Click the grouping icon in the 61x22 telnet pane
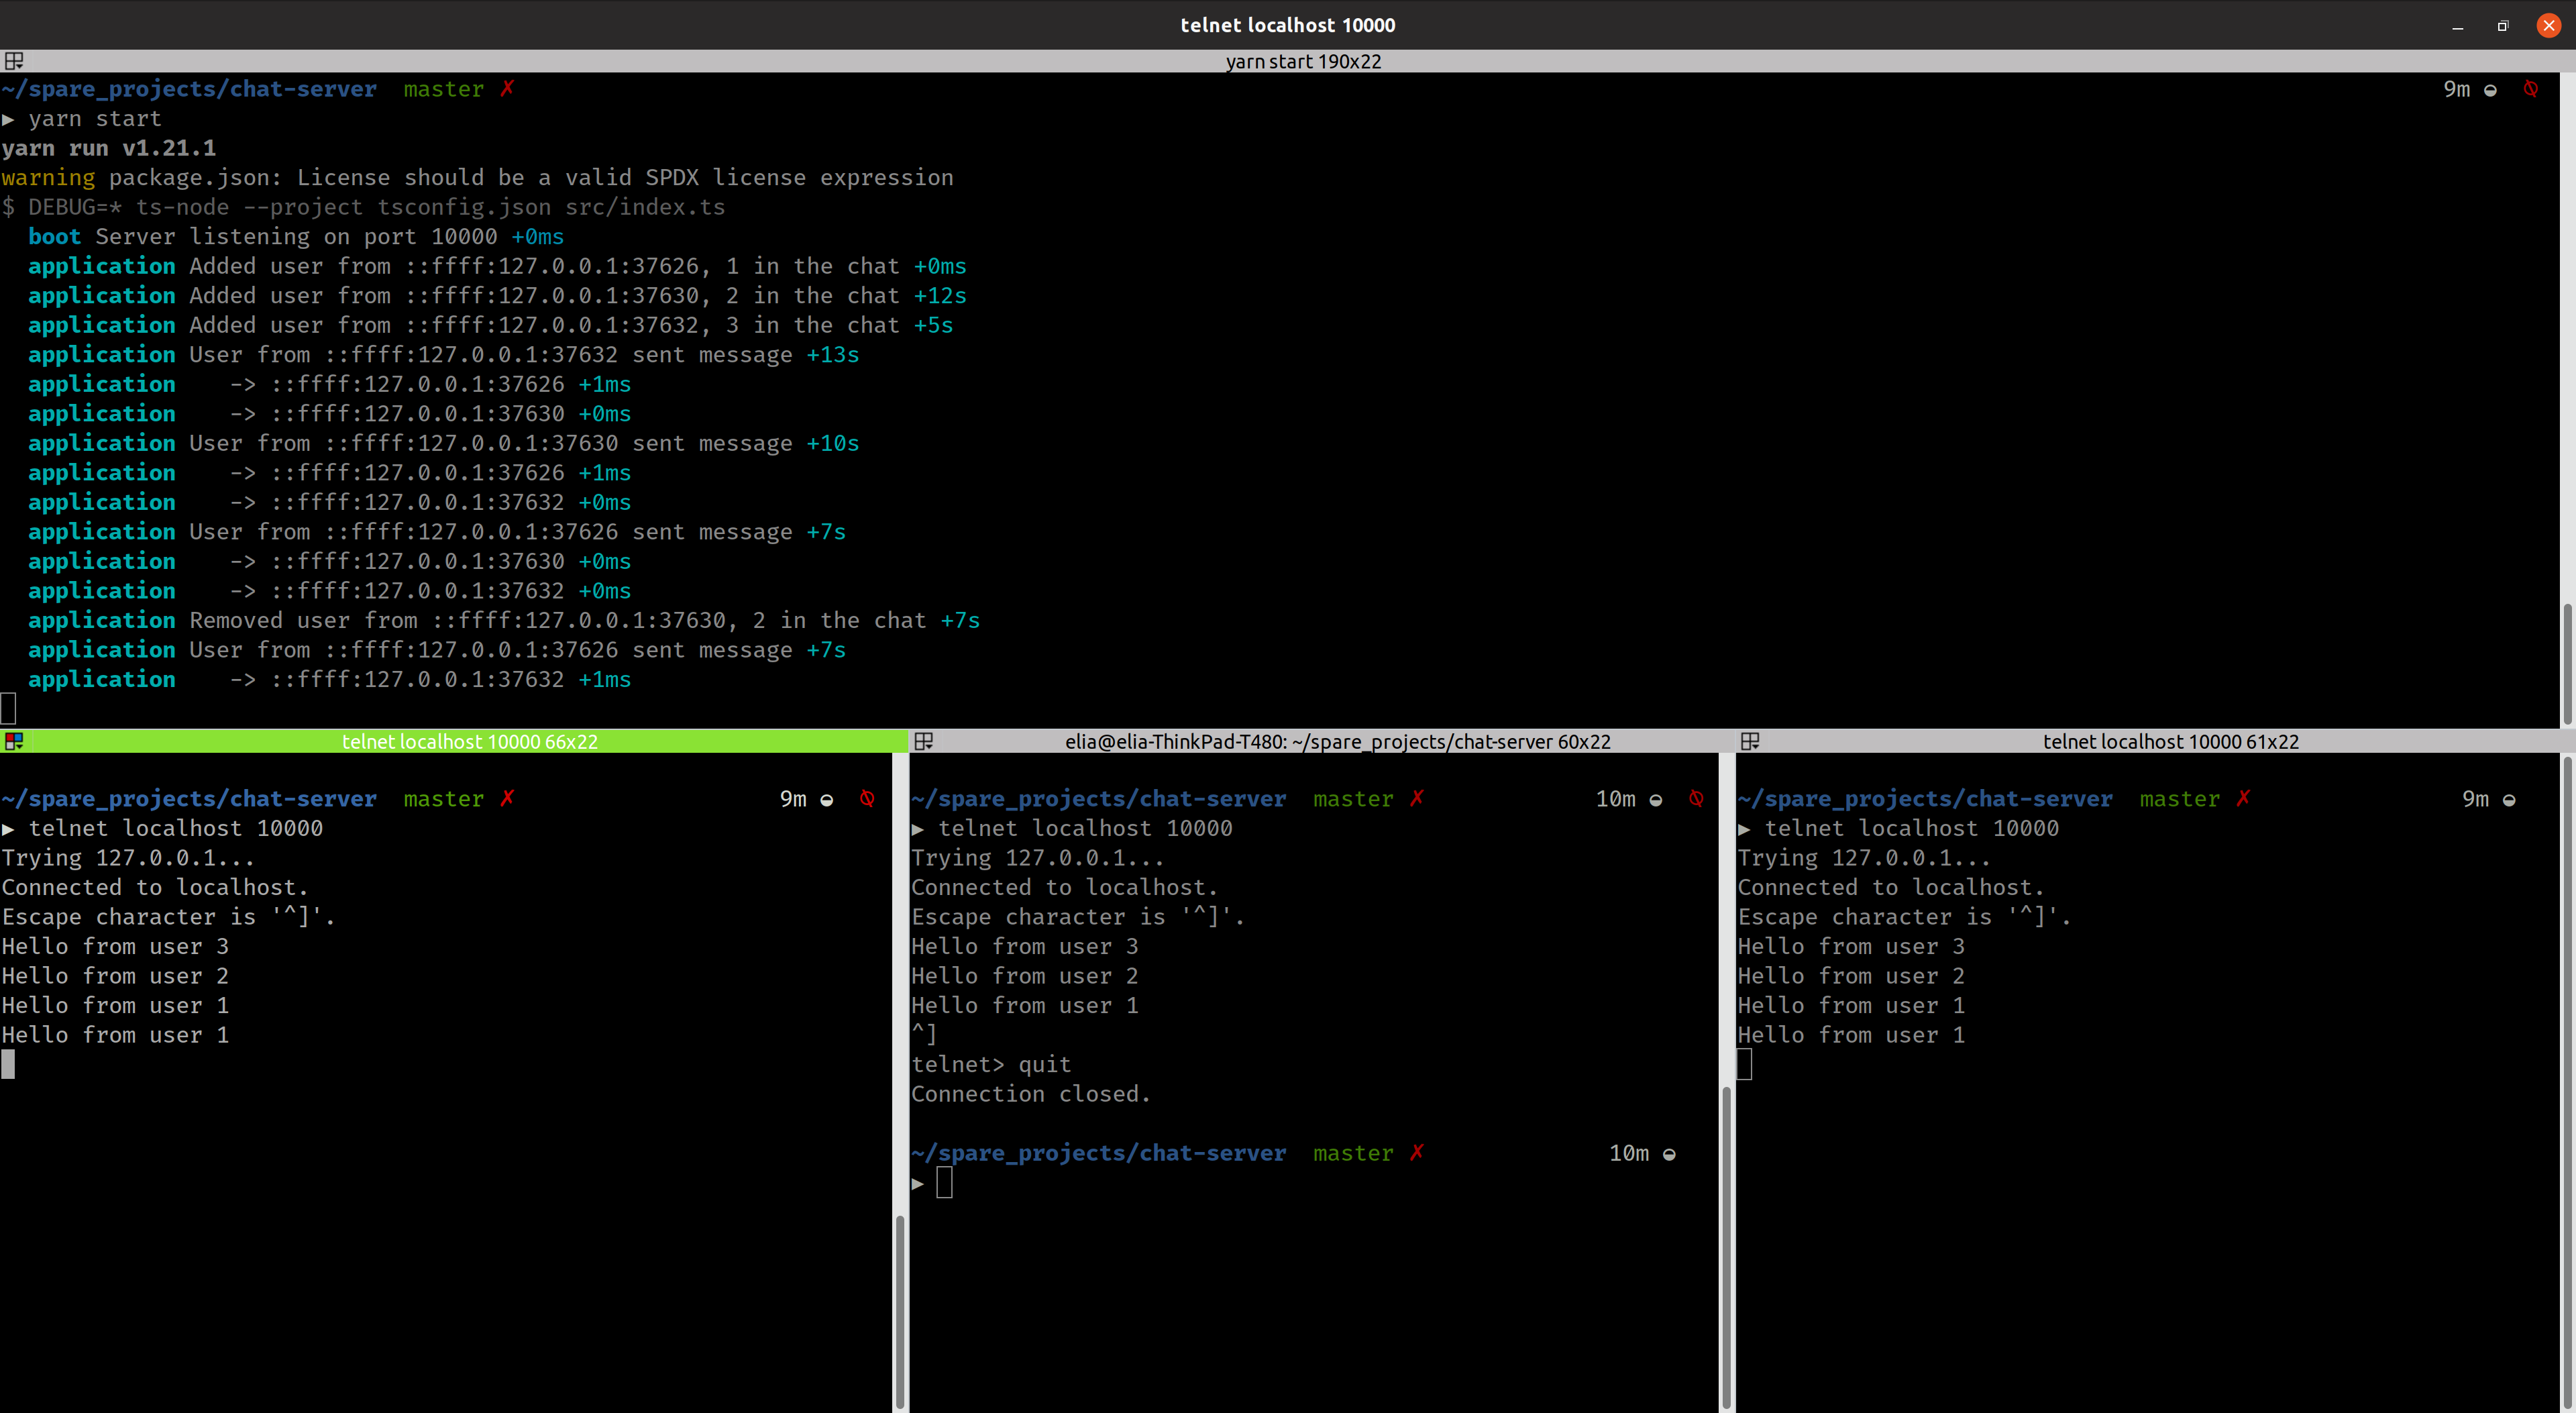Screen dimensions: 2576x1413 [x=1749, y=741]
